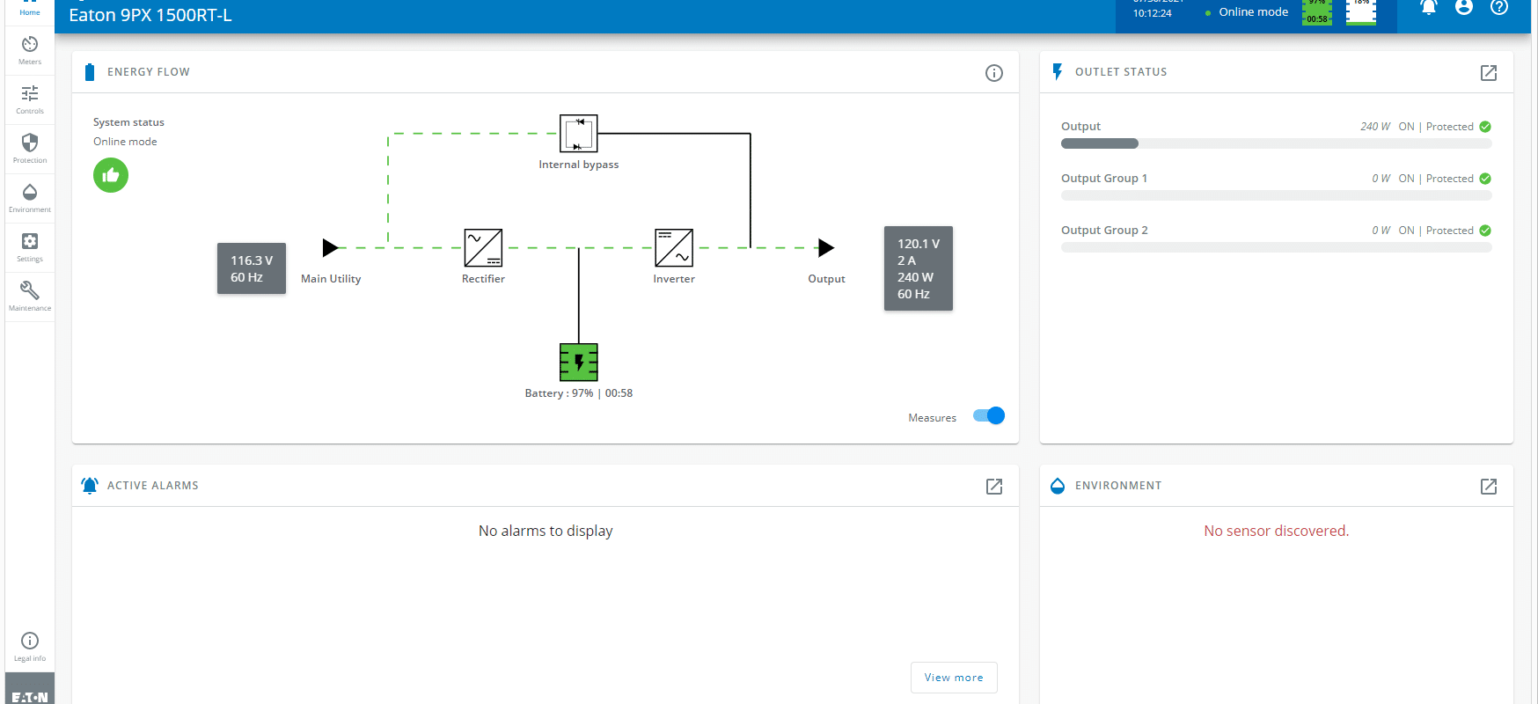This screenshot has width=1538, height=704.
Task: Click the '240 W' output power value
Action: coord(1375,127)
